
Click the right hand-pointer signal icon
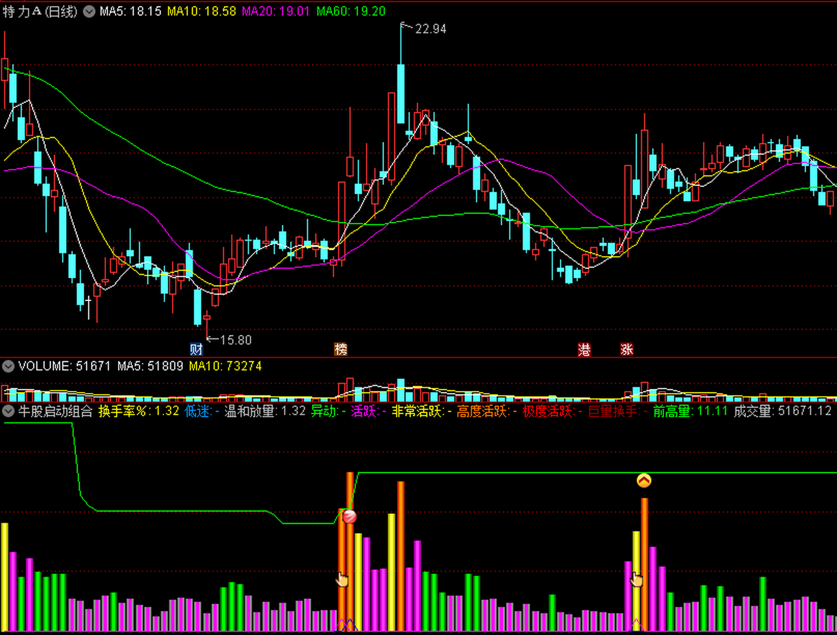pos(636,579)
